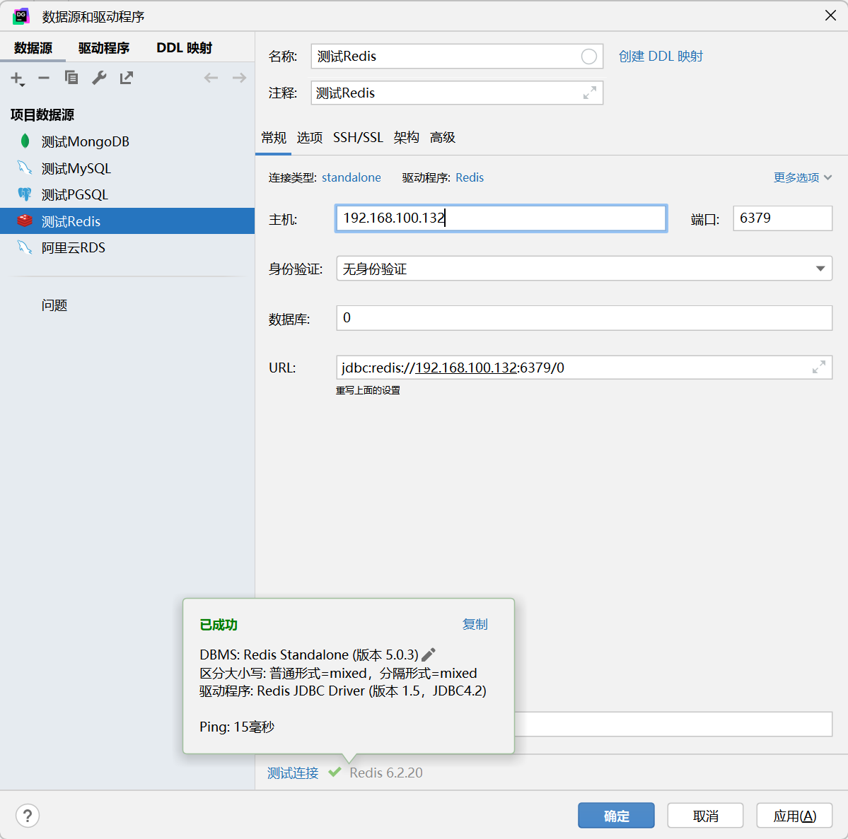Go forward with the right arrow

click(239, 78)
